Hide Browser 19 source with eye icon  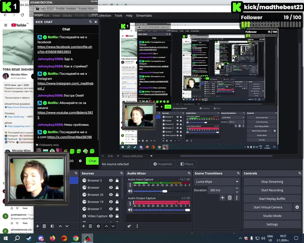point(111,202)
